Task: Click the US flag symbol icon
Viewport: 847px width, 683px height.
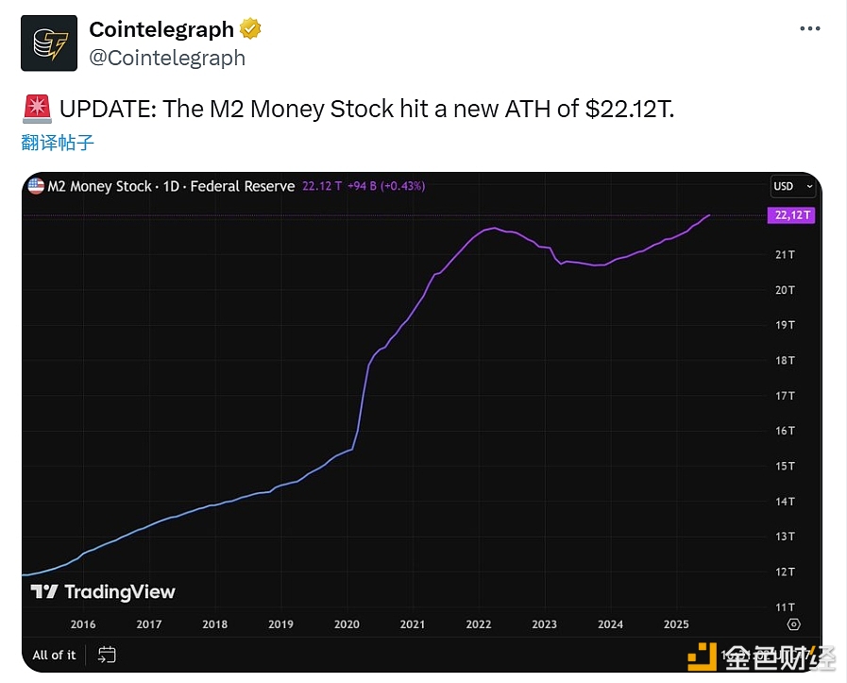Action: 36,186
